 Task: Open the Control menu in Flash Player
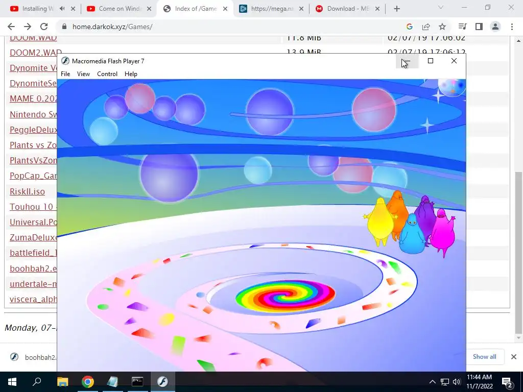pyautogui.click(x=107, y=74)
